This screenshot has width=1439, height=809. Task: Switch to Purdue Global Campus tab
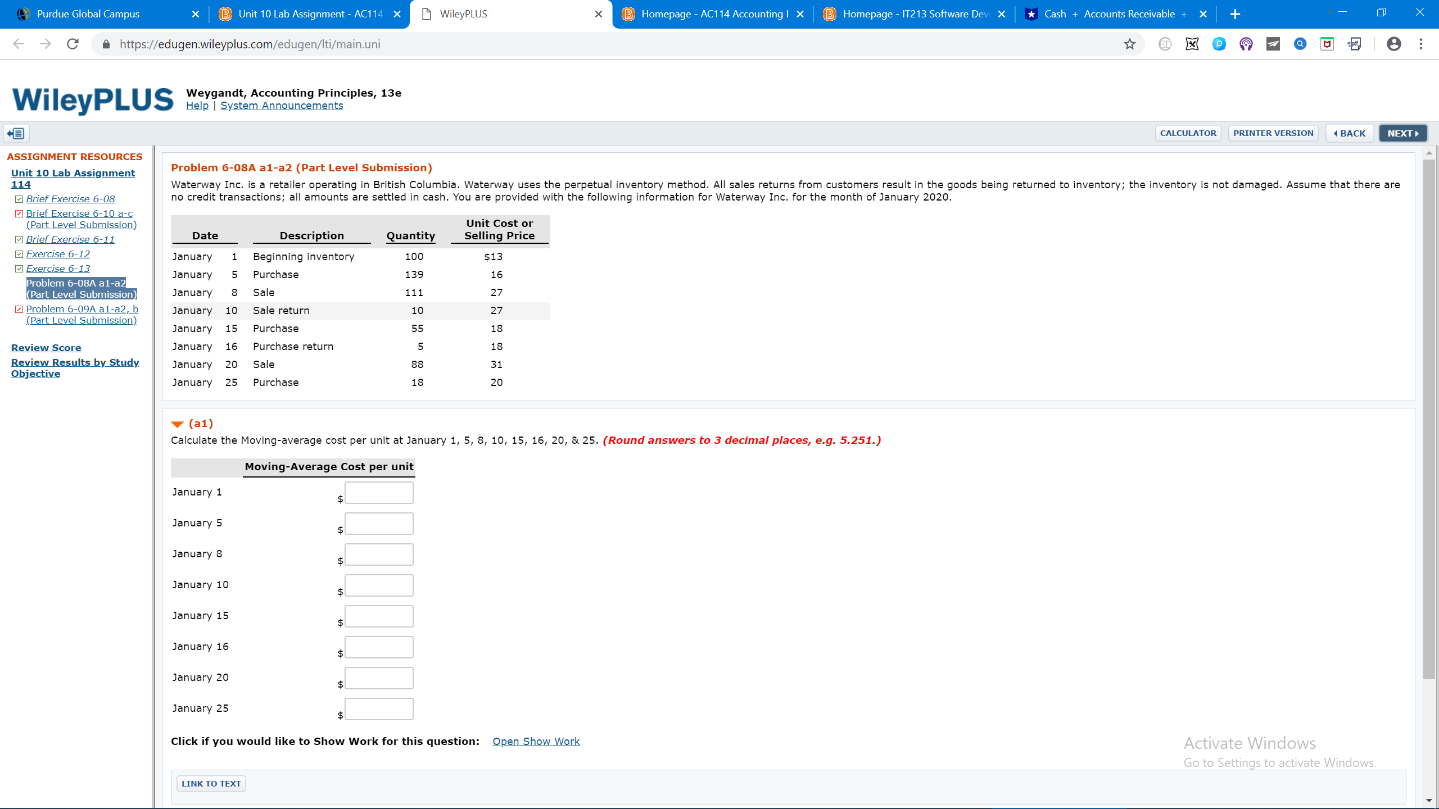coord(88,14)
